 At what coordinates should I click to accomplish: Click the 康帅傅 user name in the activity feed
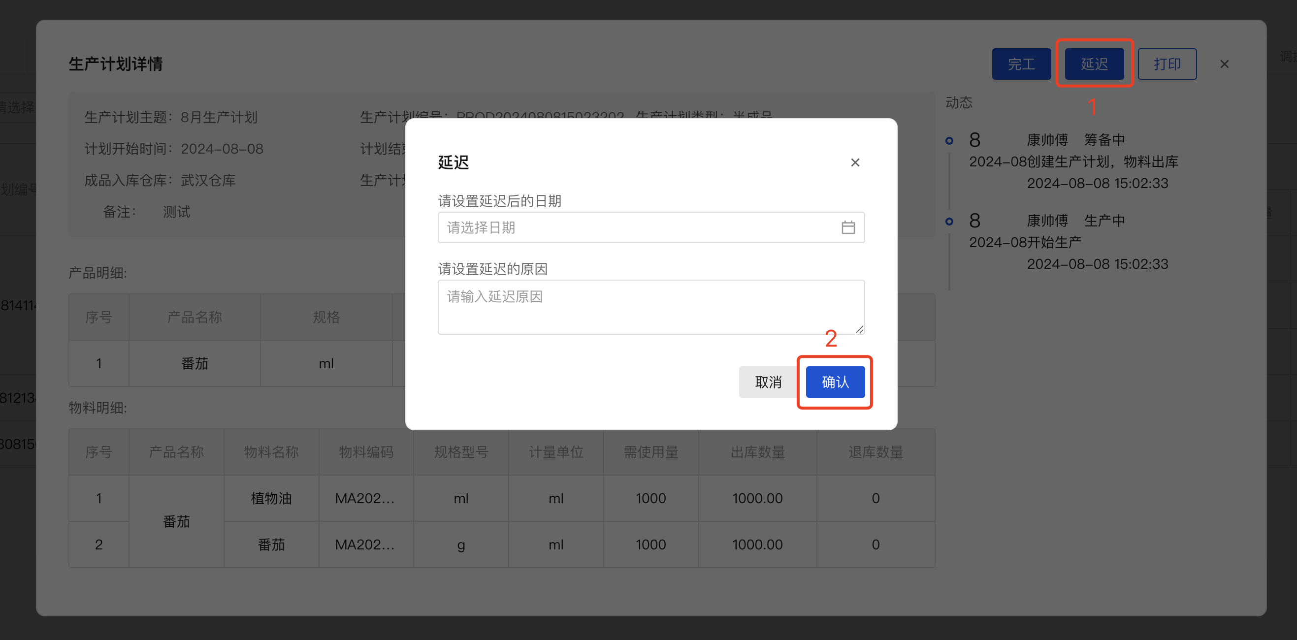tap(1047, 139)
